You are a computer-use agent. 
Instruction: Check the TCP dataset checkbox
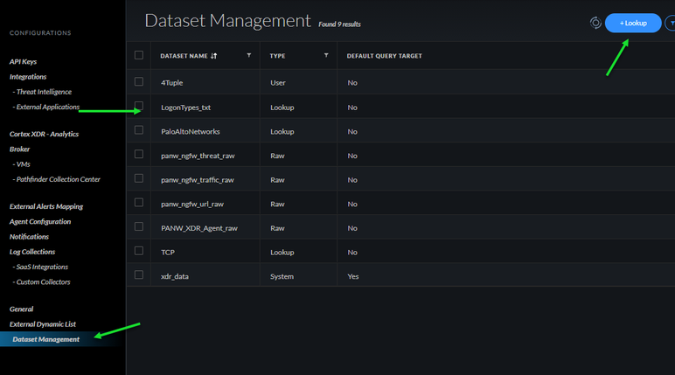pyautogui.click(x=139, y=251)
